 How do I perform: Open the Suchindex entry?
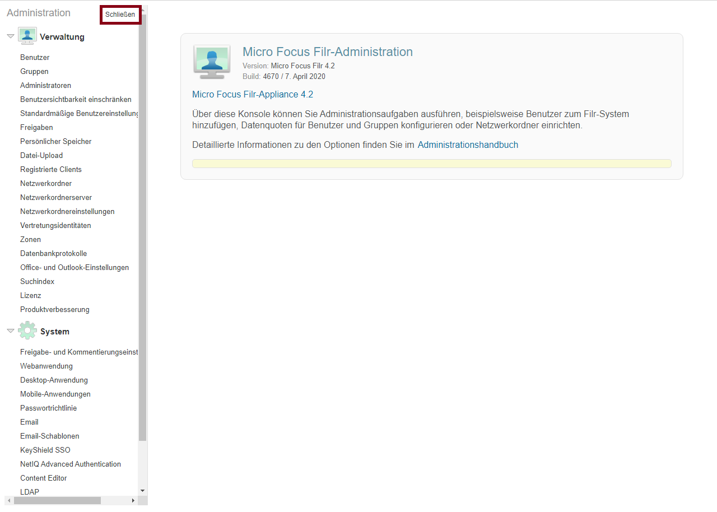(37, 282)
